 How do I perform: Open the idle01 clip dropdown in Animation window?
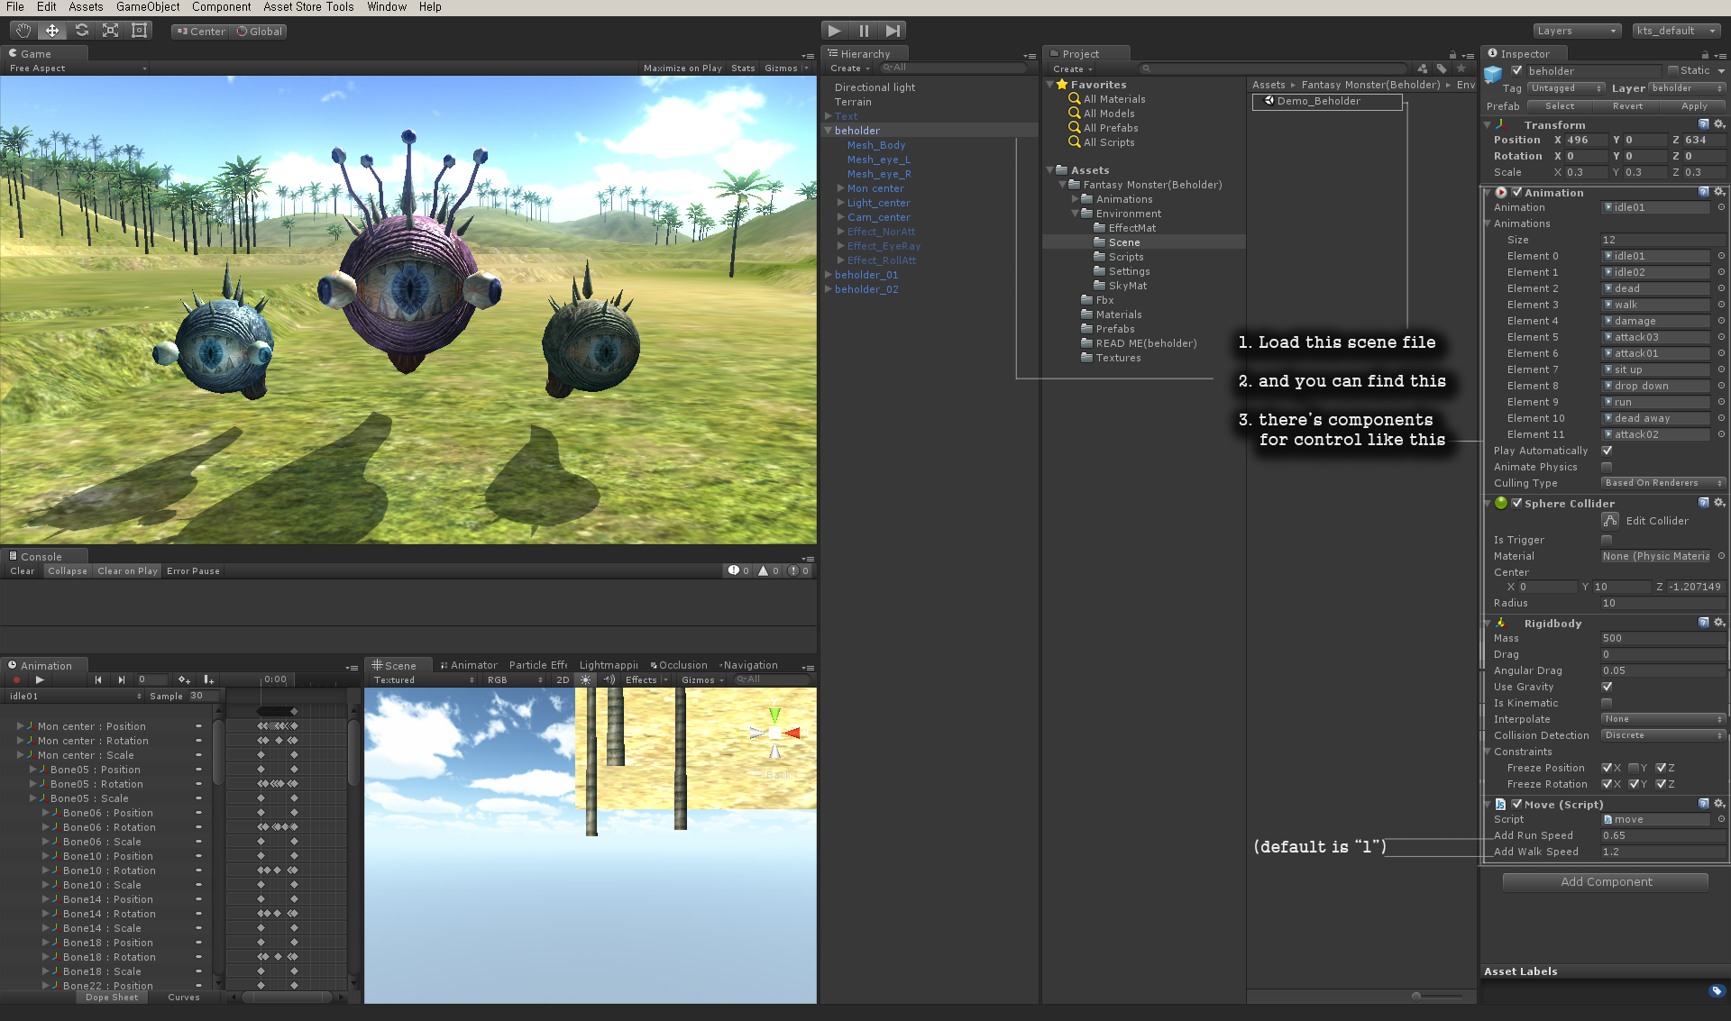[x=75, y=696]
